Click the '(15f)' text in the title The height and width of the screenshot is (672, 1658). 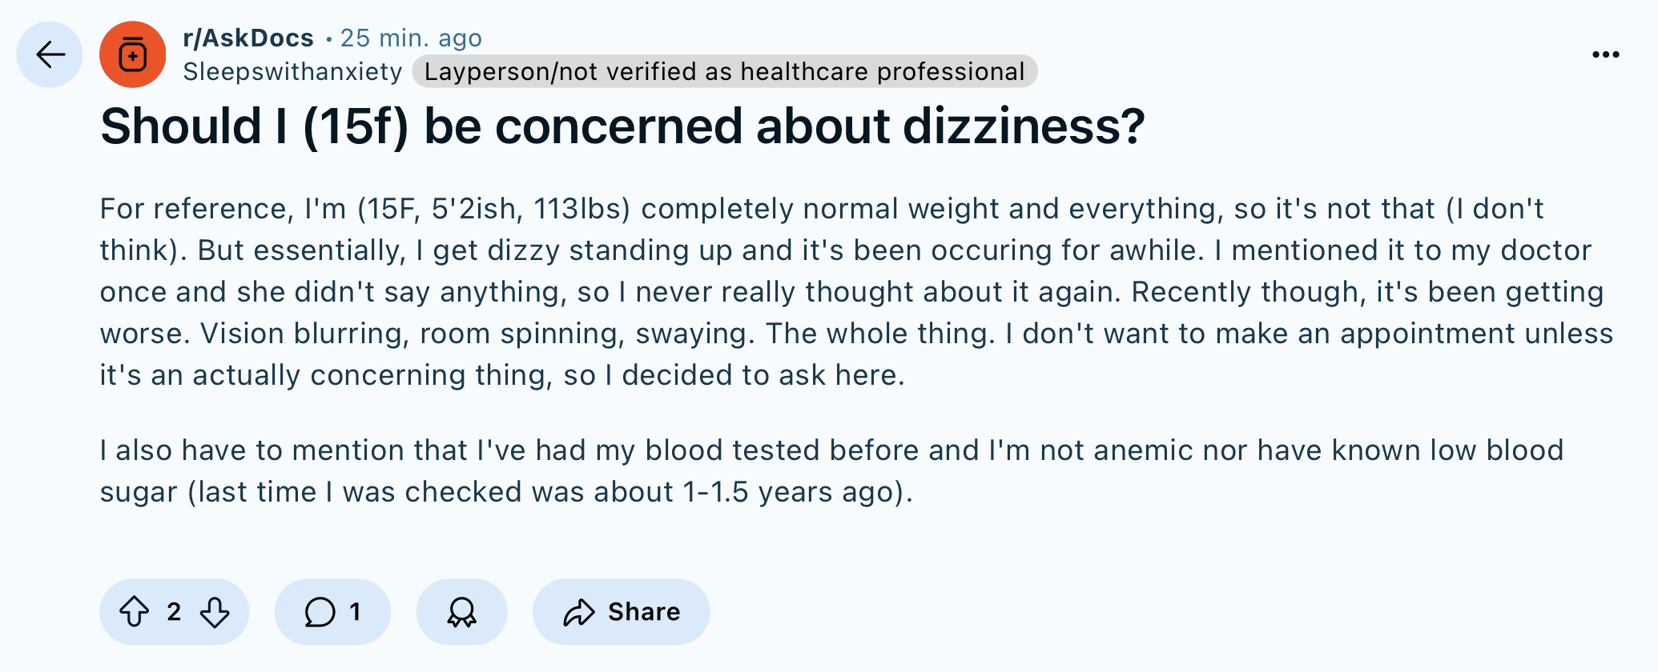pos(356,126)
